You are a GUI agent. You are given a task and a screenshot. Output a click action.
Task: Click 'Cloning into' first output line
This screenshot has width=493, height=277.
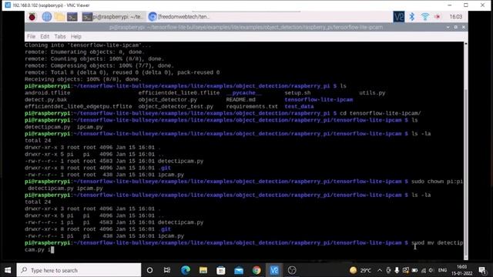(88, 45)
